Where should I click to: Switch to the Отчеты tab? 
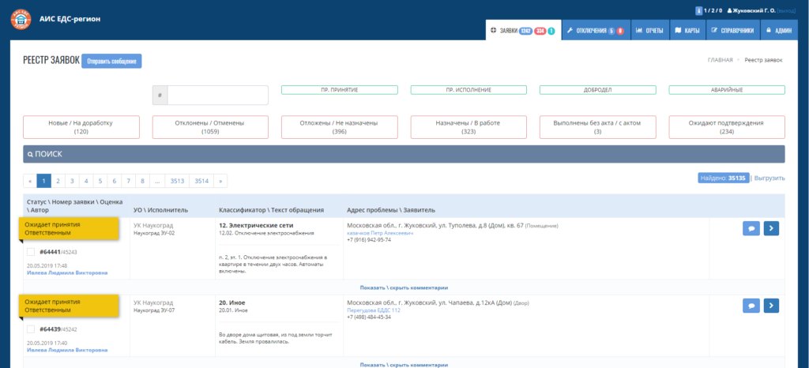click(649, 31)
